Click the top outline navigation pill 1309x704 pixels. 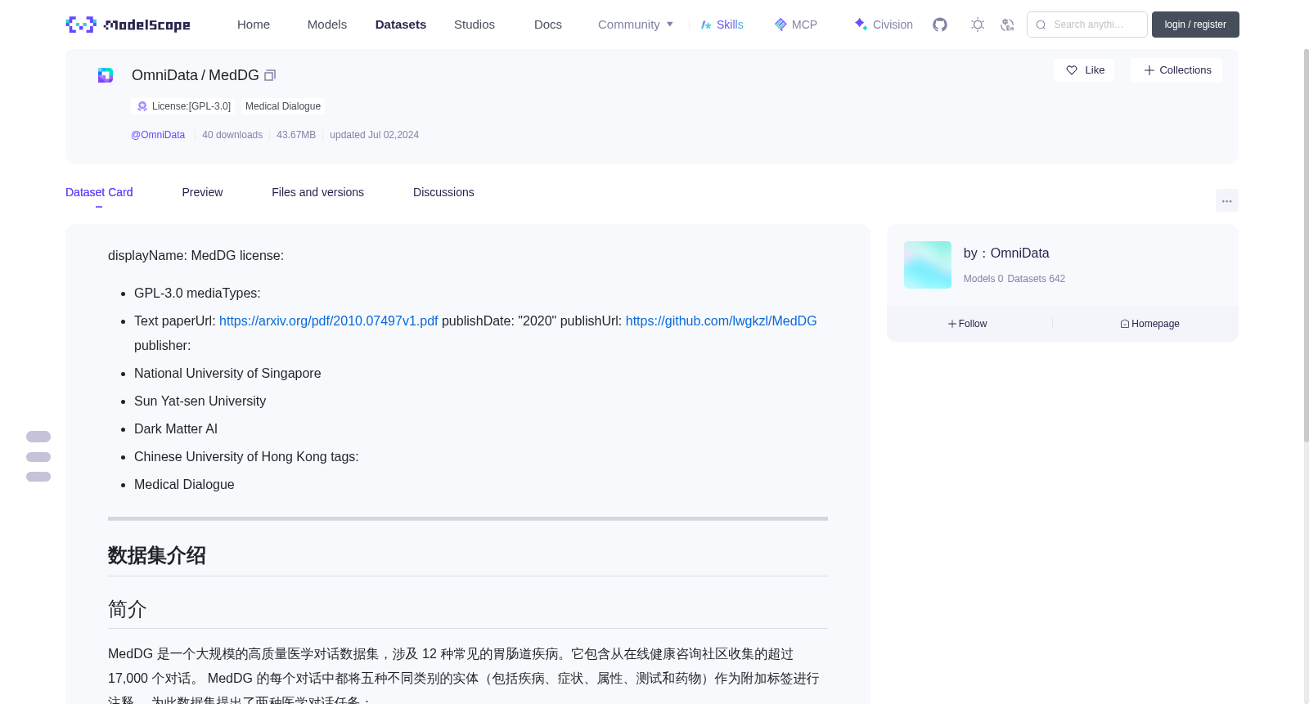click(x=38, y=437)
